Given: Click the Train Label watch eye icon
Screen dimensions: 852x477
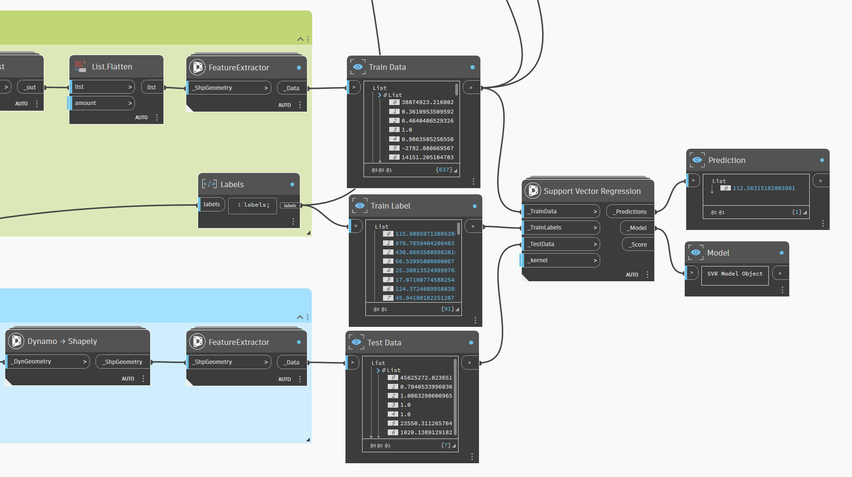Looking at the screenshot, I should click(x=360, y=206).
